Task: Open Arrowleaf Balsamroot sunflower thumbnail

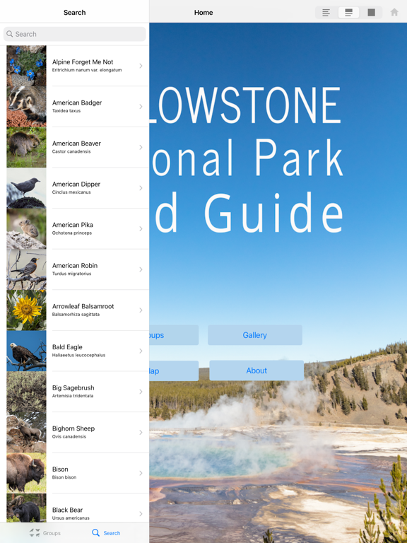Action: (26, 310)
